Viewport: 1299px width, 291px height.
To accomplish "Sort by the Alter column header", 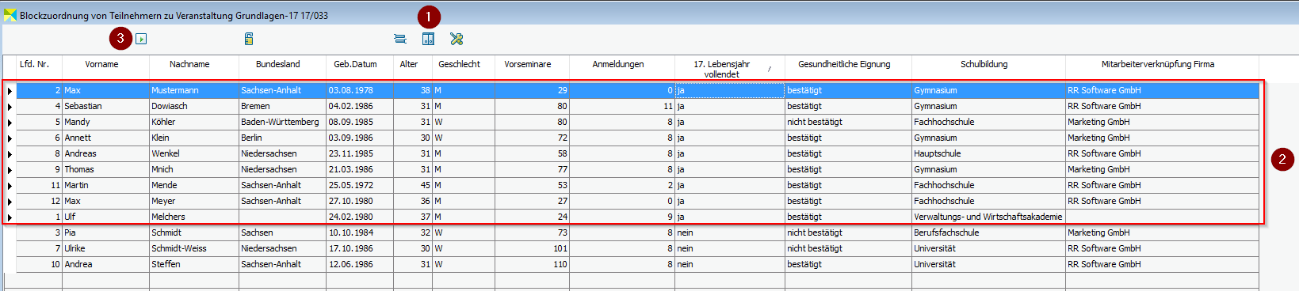I will coord(409,64).
